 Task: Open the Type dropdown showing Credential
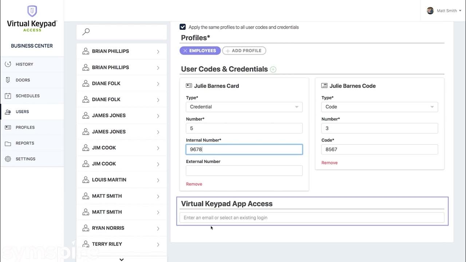244,107
